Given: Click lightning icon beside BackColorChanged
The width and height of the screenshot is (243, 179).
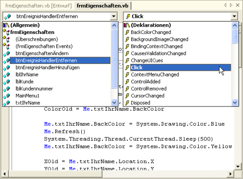Looking at the screenshot, I should tap(127, 32).
